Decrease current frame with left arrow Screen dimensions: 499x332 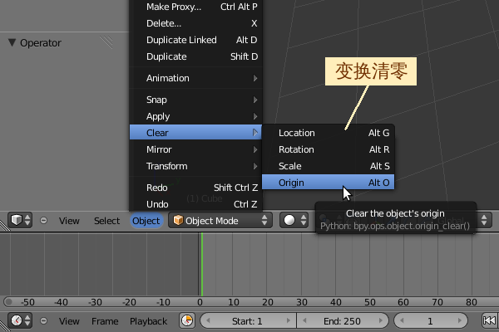click(402, 321)
